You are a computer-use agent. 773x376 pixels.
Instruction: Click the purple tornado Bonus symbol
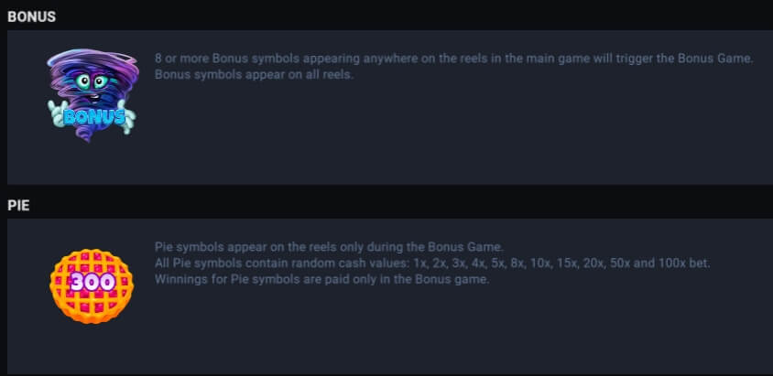93,93
